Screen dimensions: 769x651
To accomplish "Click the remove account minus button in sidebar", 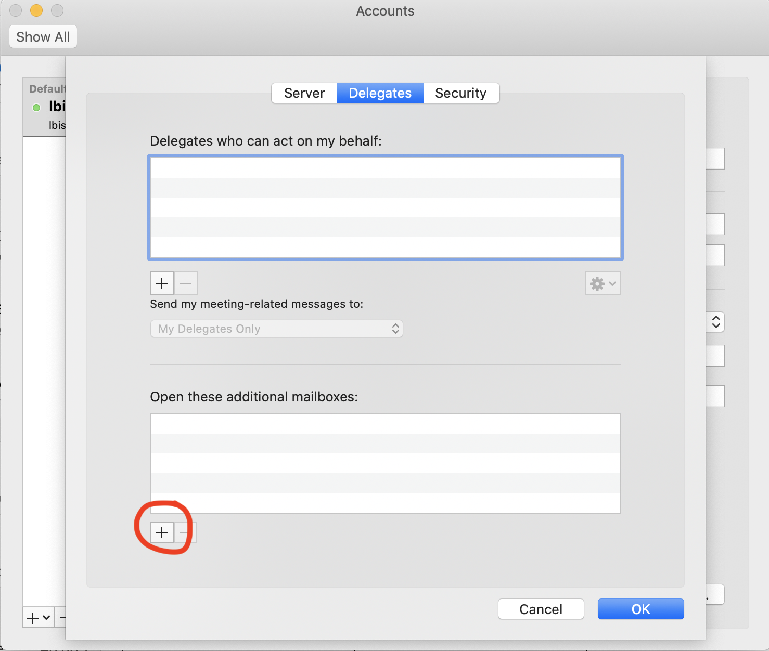I will (x=62, y=618).
